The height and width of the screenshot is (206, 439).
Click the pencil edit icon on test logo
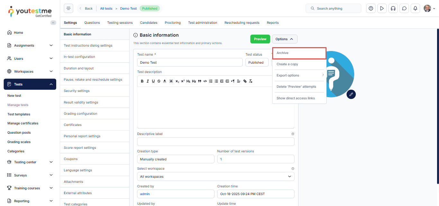tap(351, 94)
